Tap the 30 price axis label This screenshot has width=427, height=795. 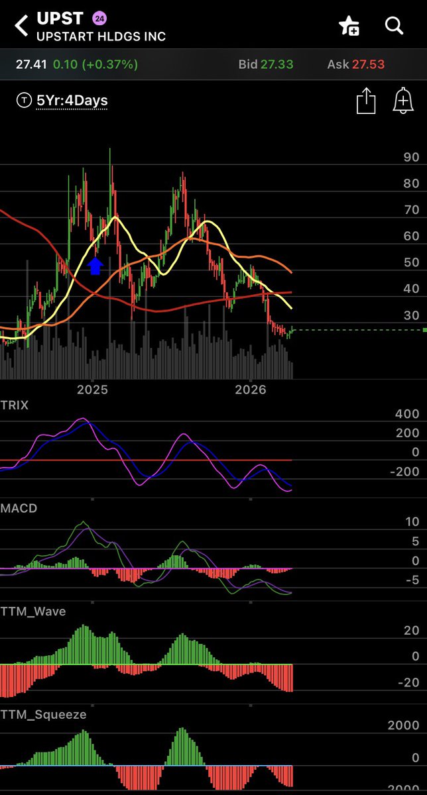(411, 315)
